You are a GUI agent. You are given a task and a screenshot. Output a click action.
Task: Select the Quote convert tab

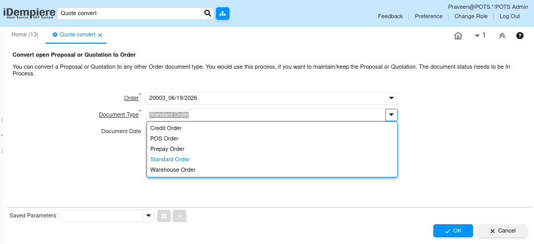pos(77,35)
